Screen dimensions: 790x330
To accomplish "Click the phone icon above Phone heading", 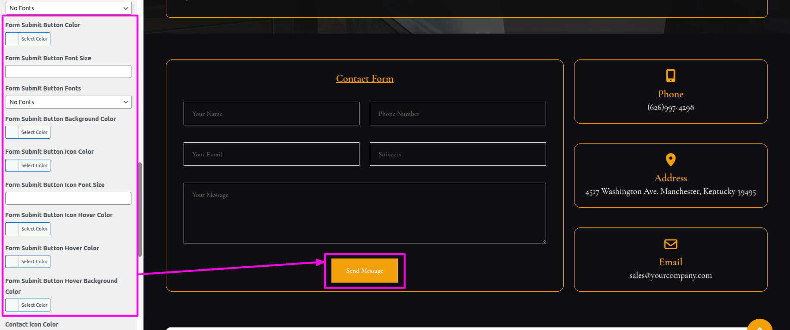I will (671, 76).
